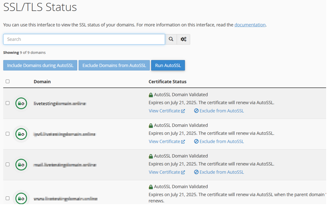Tick the select-all checkbox in table header

(8, 81)
